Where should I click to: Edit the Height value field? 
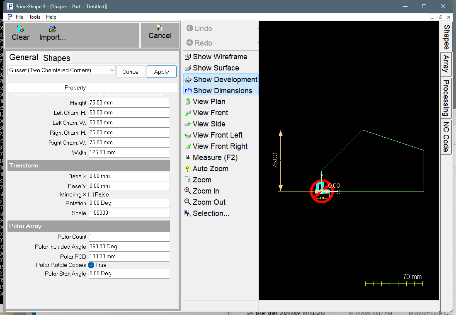pyautogui.click(x=129, y=103)
